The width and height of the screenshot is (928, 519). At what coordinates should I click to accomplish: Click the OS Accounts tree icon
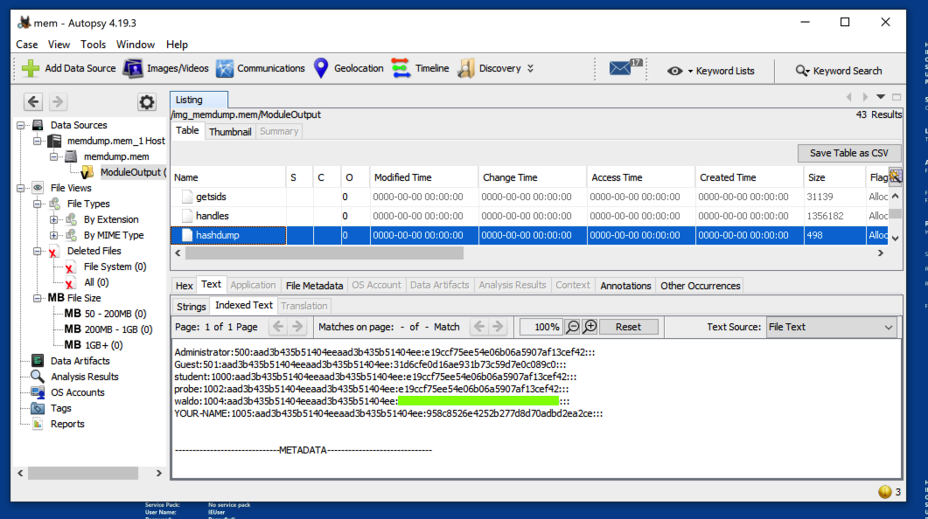click(38, 392)
